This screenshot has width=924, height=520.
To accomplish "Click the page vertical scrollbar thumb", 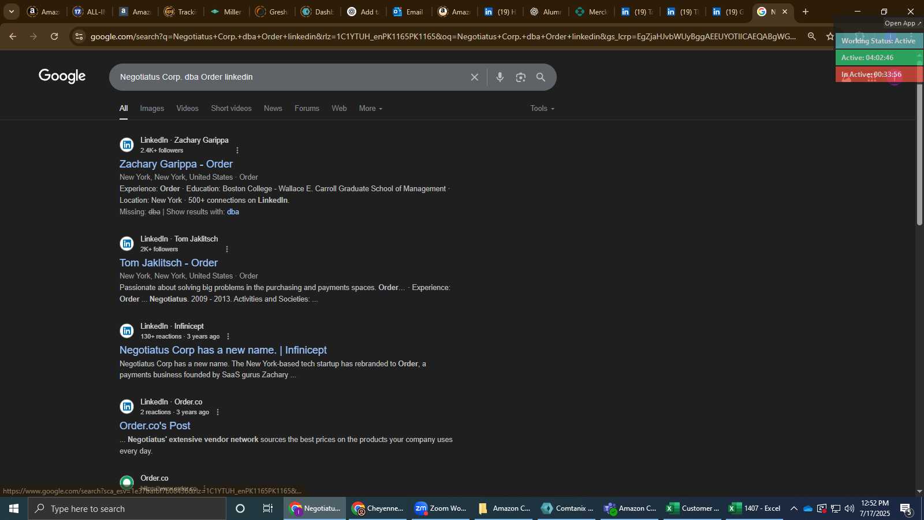I will tap(919, 144).
